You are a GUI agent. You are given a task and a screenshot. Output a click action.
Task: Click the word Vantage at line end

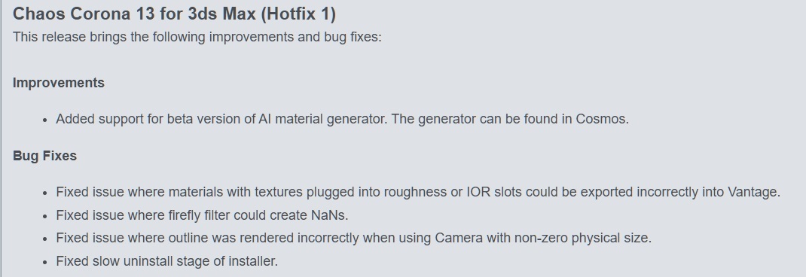pyautogui.click(x=753, y=192)
